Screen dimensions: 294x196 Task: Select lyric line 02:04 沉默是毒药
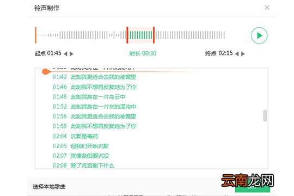tap(75, 136)
